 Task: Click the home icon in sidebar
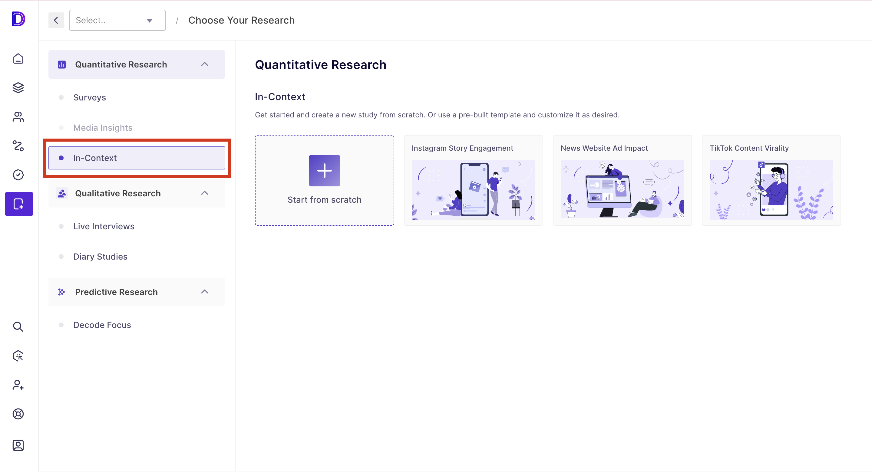pyautogui.click(x=18, y=58)
